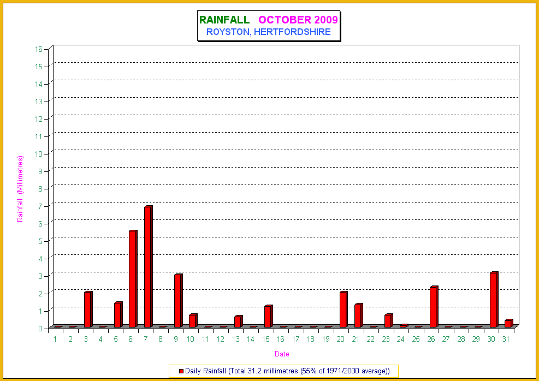Click the red bar for date 23

(x=388, y=320)
